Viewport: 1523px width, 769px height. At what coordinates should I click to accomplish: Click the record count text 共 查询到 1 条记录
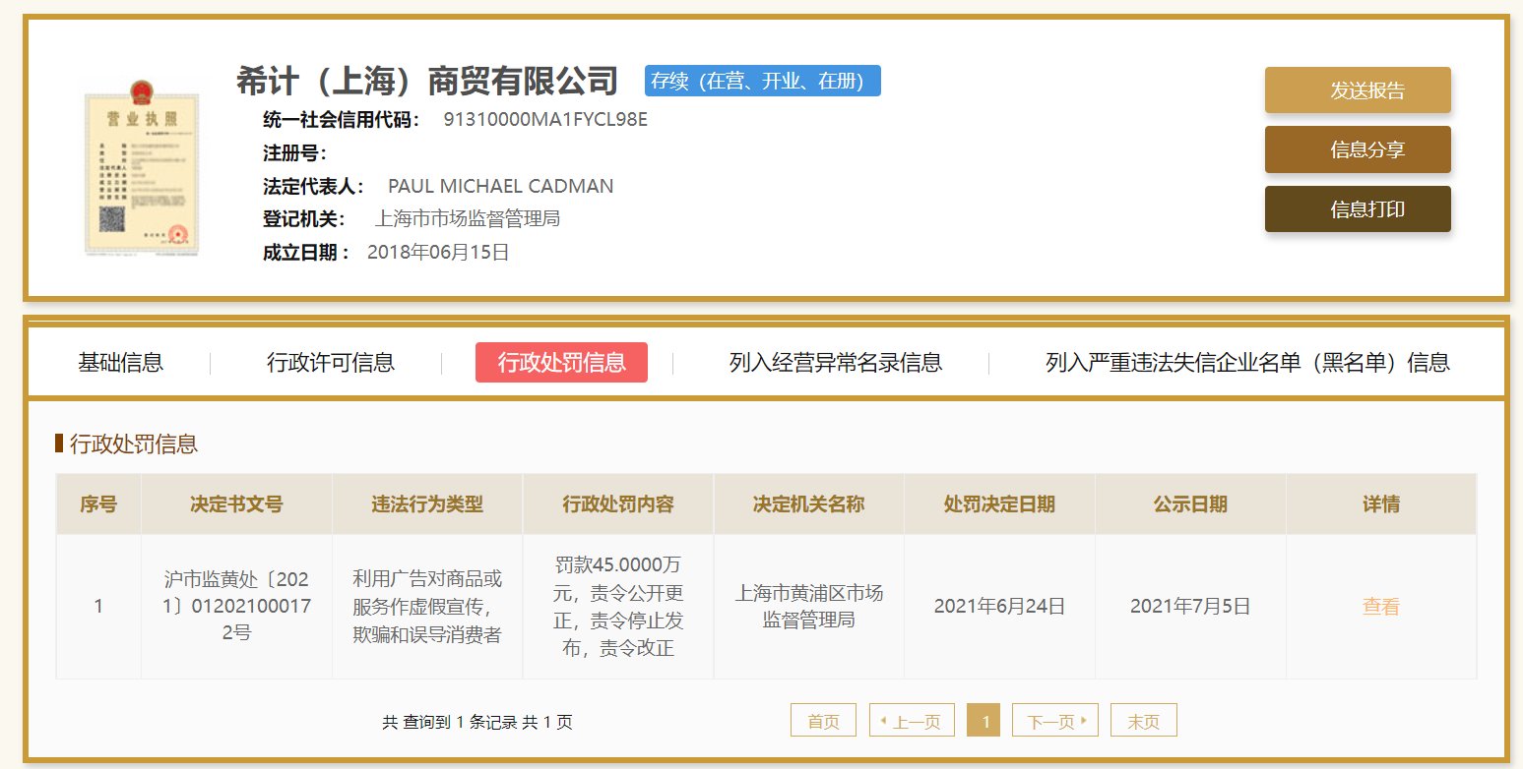tap(450, 723)
